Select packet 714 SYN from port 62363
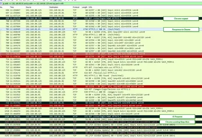 coord(101,59)
